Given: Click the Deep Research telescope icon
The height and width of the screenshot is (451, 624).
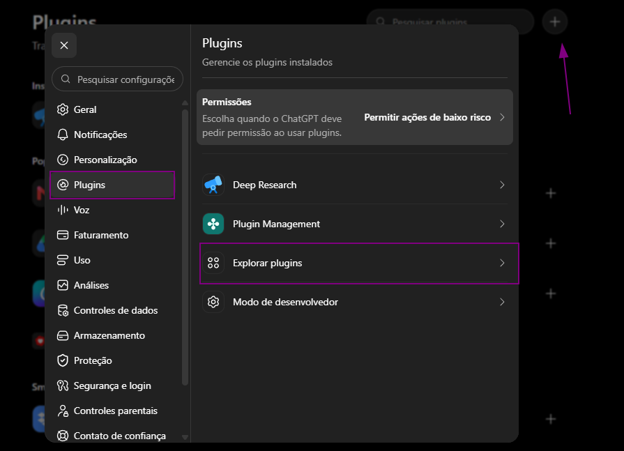Looking at the screenshot, I should pyautogui.click(x=213, y=185).
